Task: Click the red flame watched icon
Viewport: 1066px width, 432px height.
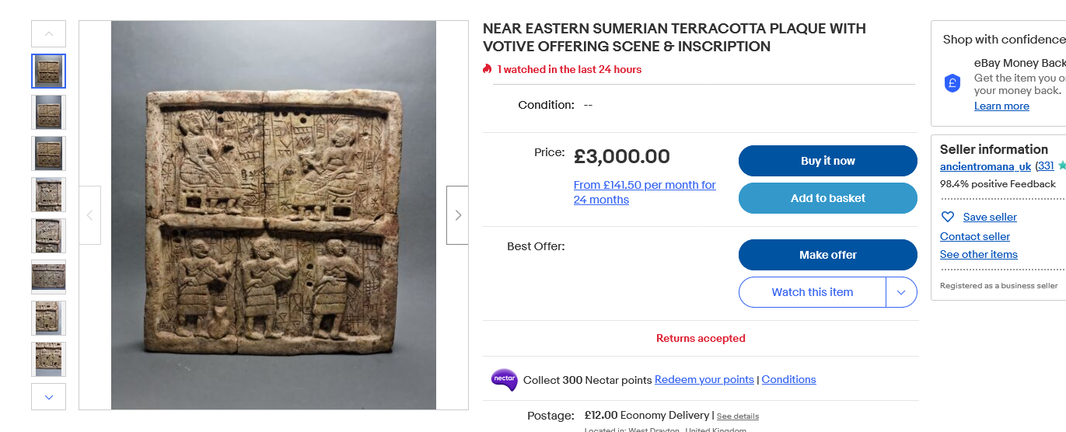Action: 488,69
